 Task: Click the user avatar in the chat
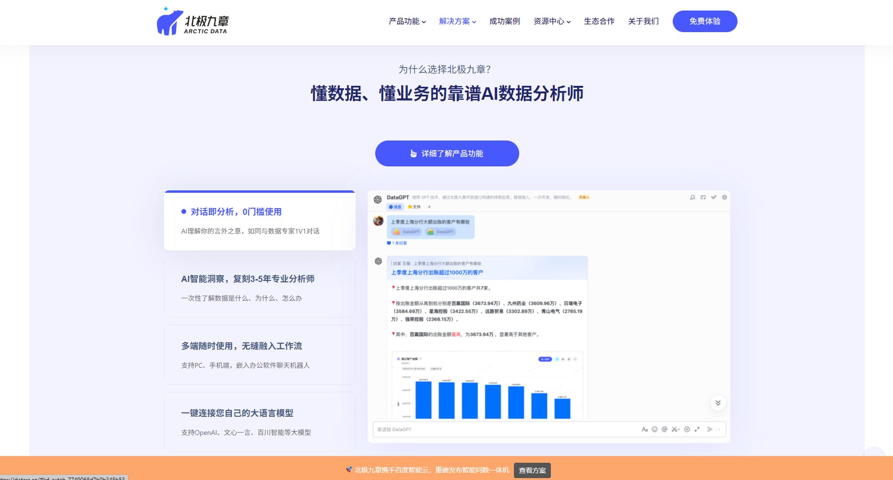[x=378, y=221]
